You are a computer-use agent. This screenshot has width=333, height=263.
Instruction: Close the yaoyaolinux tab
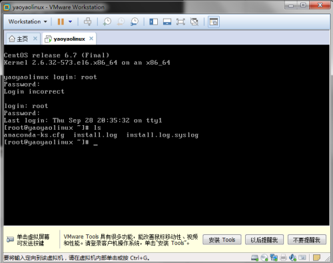click(91, 39)
